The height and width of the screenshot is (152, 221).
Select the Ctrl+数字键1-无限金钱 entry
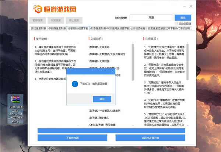click(x=102, y=125)
